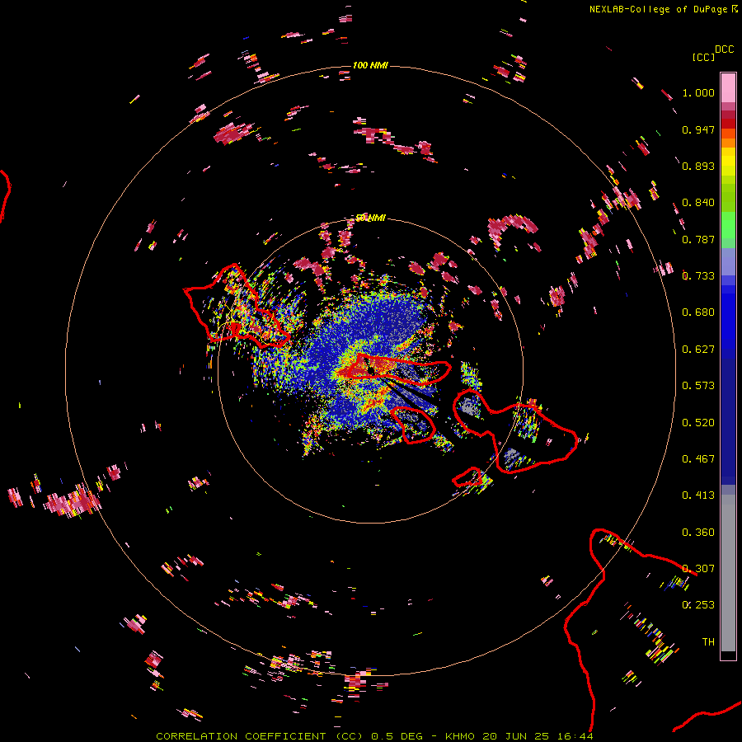Click the dark blue segment of the color bar
The width and height of the screenshot is (742, 742).
pos(728,416)
